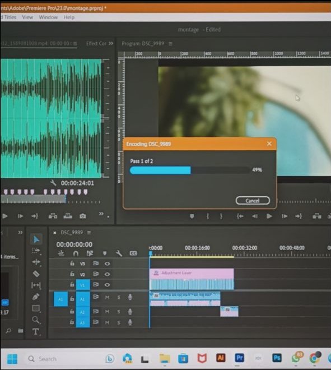
Task: Open Program DSC_9989 panel menu
Action: [170, 44]
